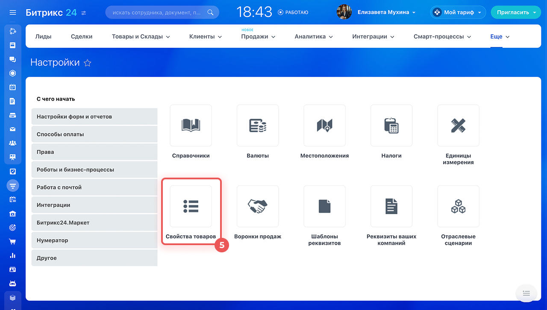Screen dimensions: 547x310
Task: Open the warehouse sidebar icon
Action: (x=13, y=213)
